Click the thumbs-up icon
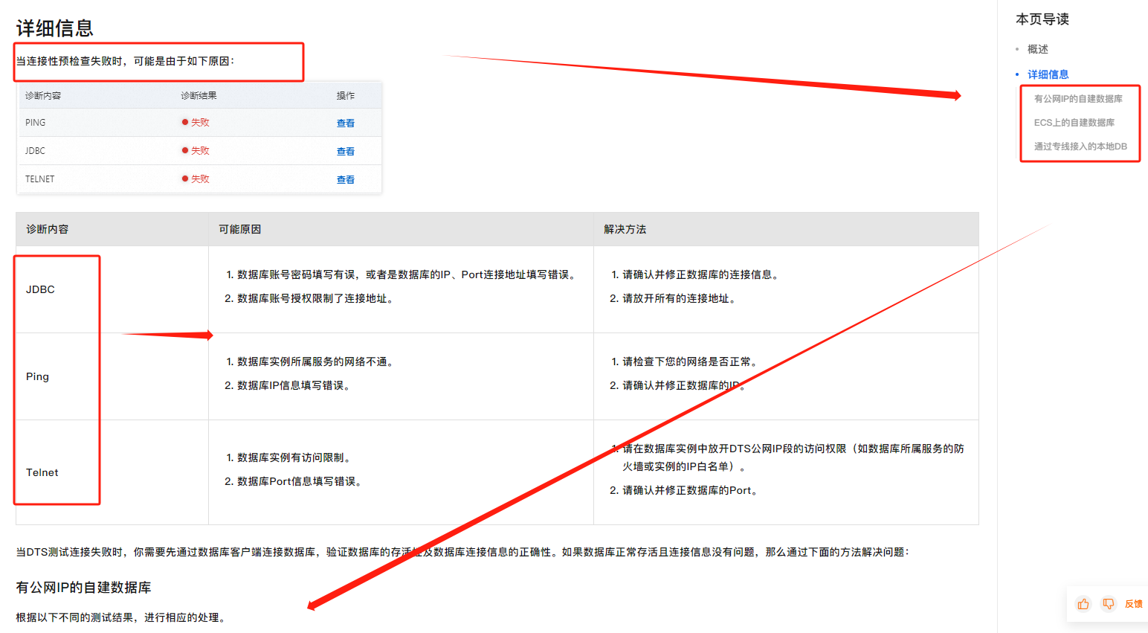The image size is (1148, 633). point(1083,604)
